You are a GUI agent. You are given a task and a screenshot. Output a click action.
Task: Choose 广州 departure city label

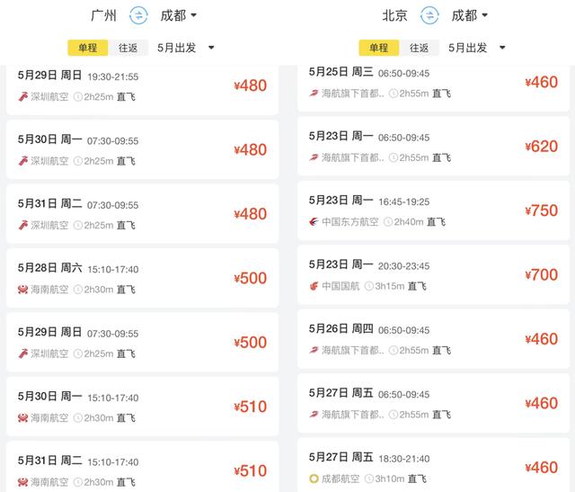pos(104,15)
